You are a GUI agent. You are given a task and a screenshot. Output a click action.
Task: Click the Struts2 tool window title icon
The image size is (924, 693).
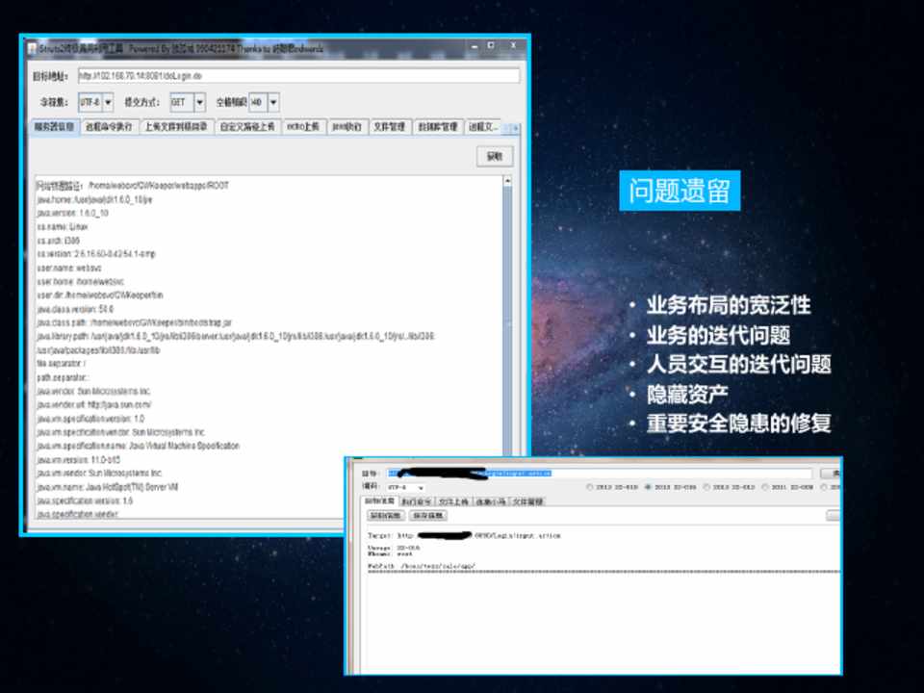click(31, 48)
